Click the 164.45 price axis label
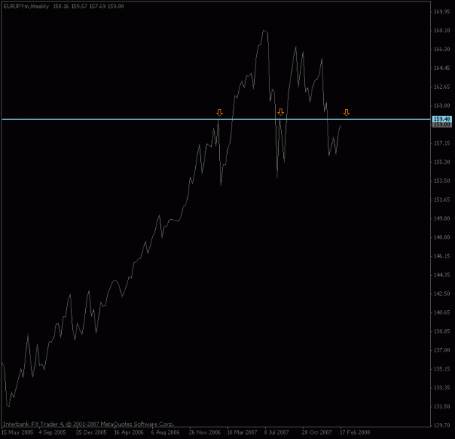 click(x=442, y=68)
